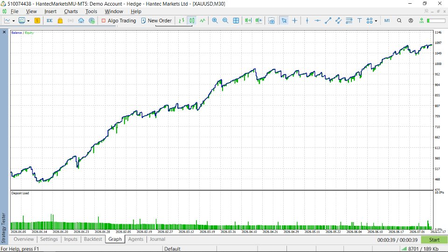Open the new chart toolbar icon
448x252 pixels.
coord(7,21)
